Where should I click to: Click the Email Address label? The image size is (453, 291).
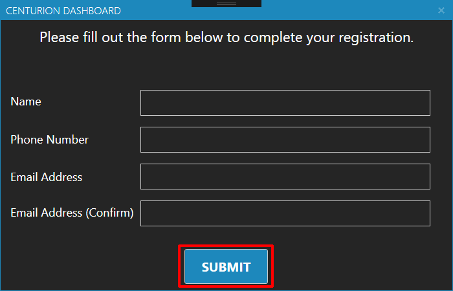[46, 177]
